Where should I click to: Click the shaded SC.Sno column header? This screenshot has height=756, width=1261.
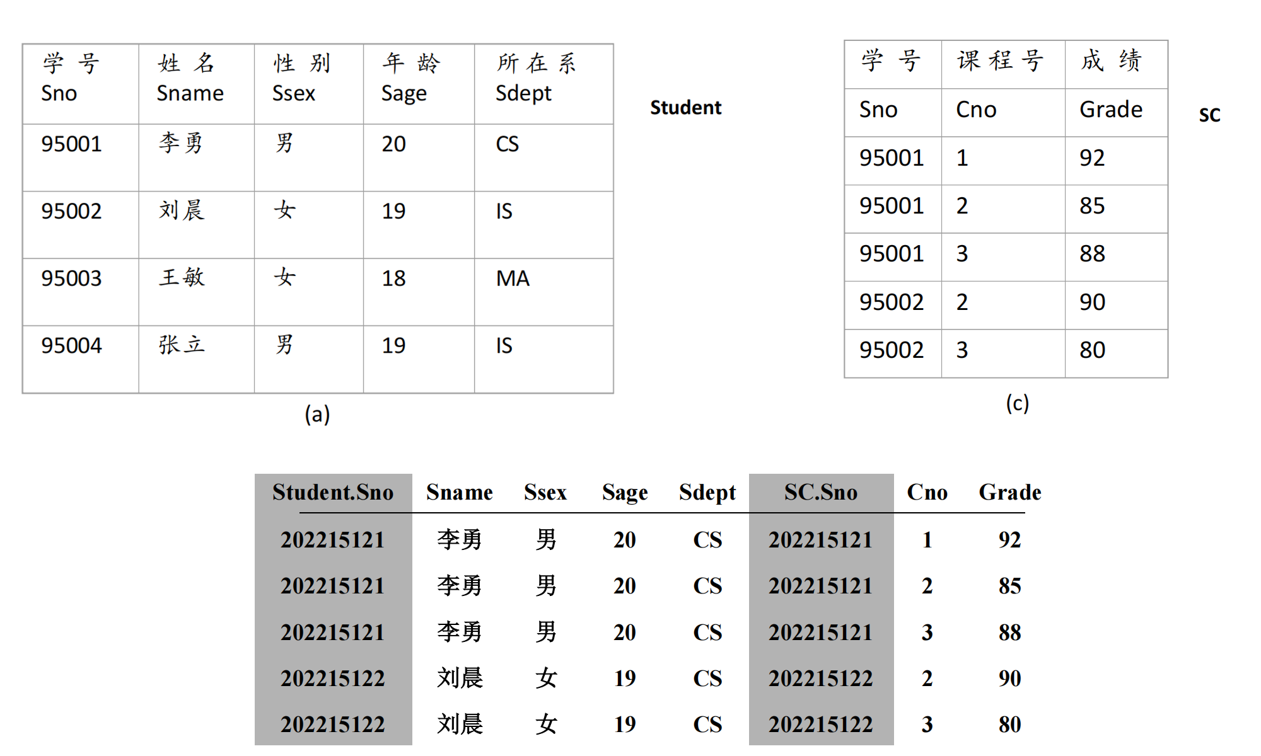point(820,493)
